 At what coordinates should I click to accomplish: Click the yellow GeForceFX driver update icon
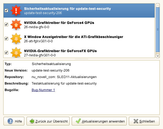coord(16,53)
